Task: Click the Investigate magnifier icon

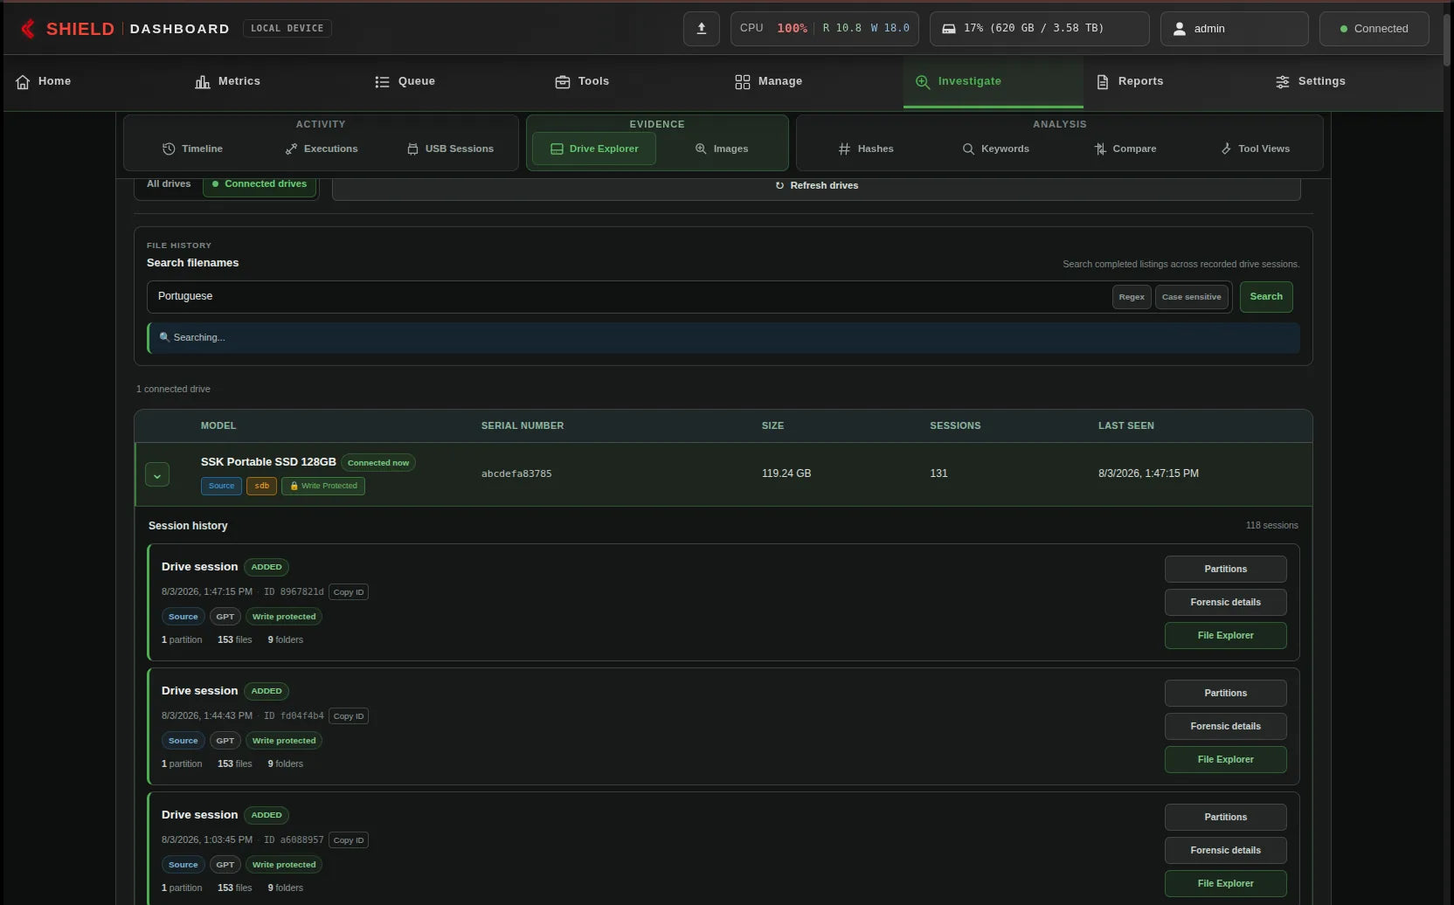Action: point(923,82)
